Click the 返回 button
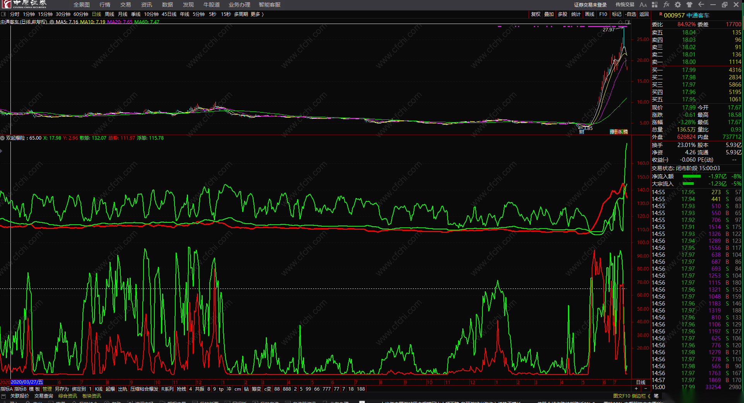The width and height of the screenshot is (744, 403). tap(644, 14)
